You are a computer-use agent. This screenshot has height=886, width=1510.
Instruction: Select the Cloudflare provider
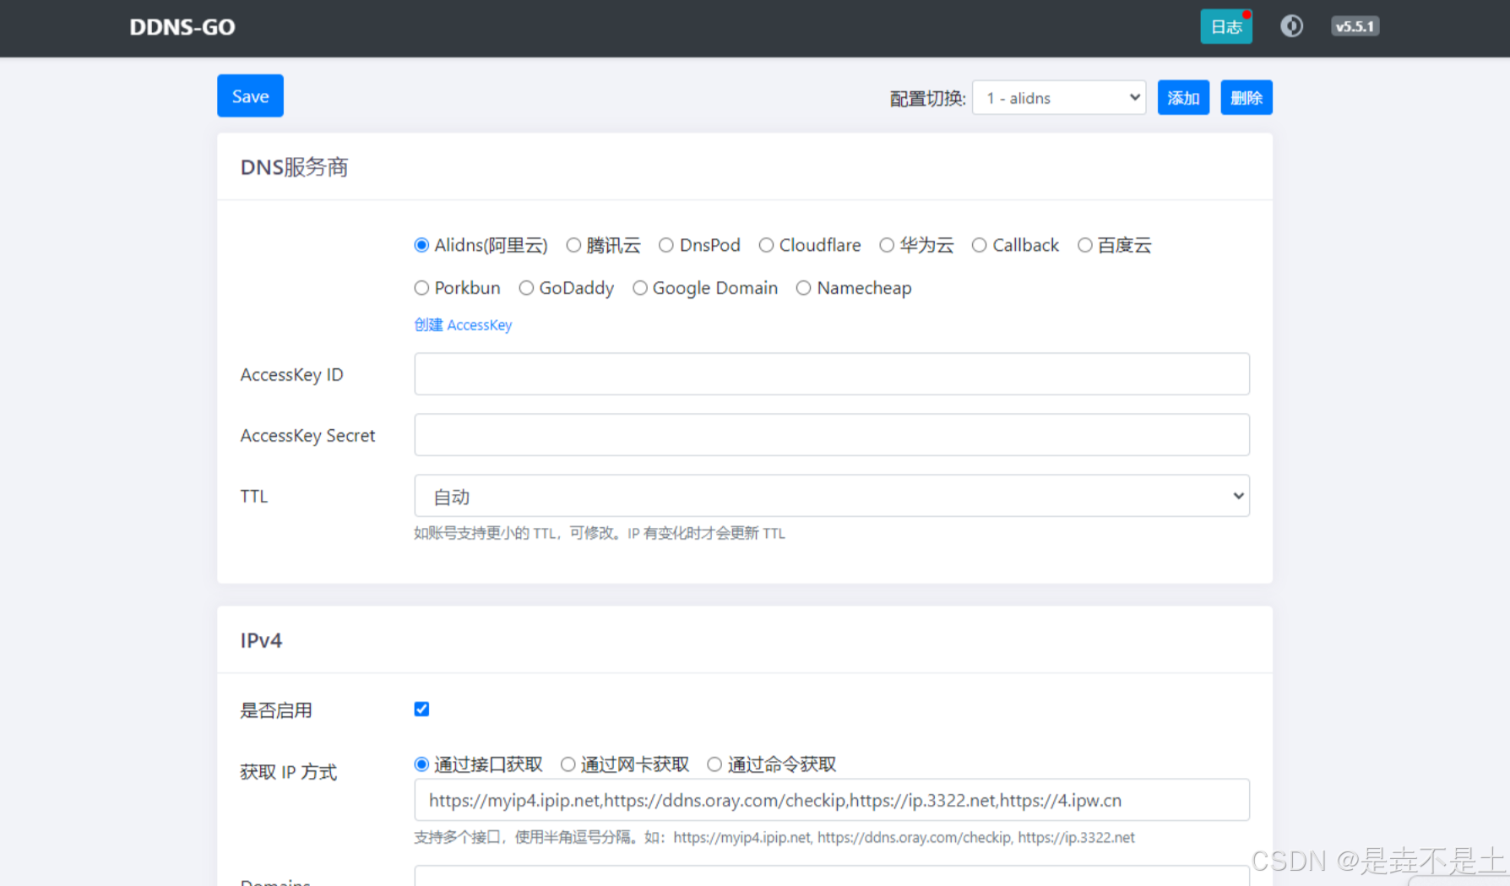tap(766, 245)
